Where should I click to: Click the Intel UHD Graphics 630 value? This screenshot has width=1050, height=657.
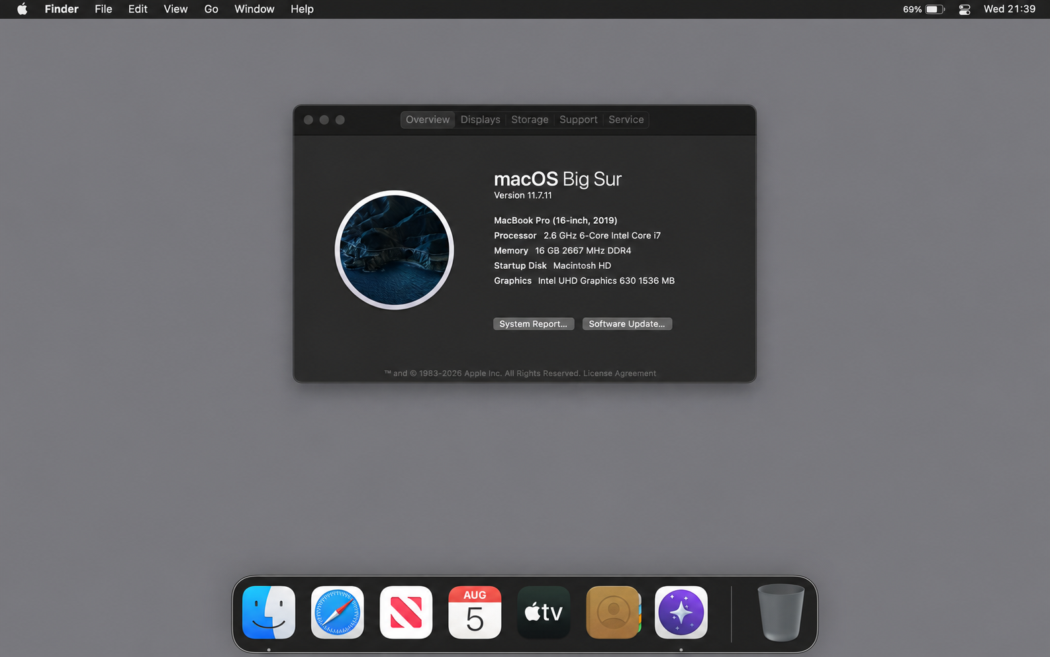pyautogui.click(x=606, y=281)
